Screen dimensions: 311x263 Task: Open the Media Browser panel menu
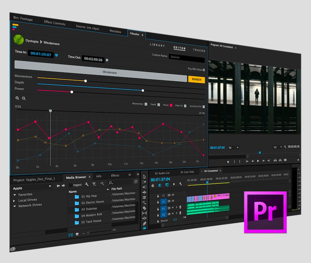pos(90,177)
